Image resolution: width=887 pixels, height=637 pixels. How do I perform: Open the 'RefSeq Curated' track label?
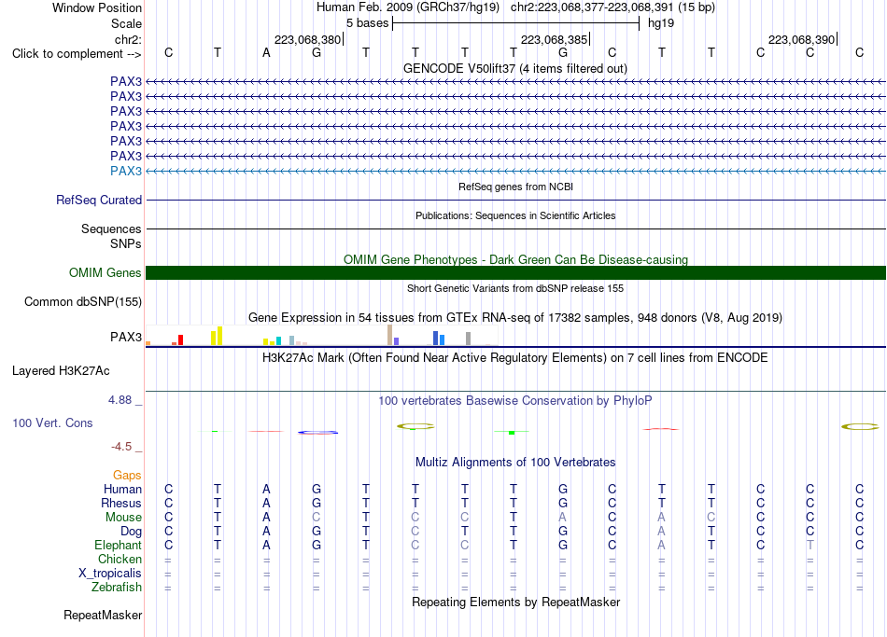pyautogui.click(x=98, y=201)
